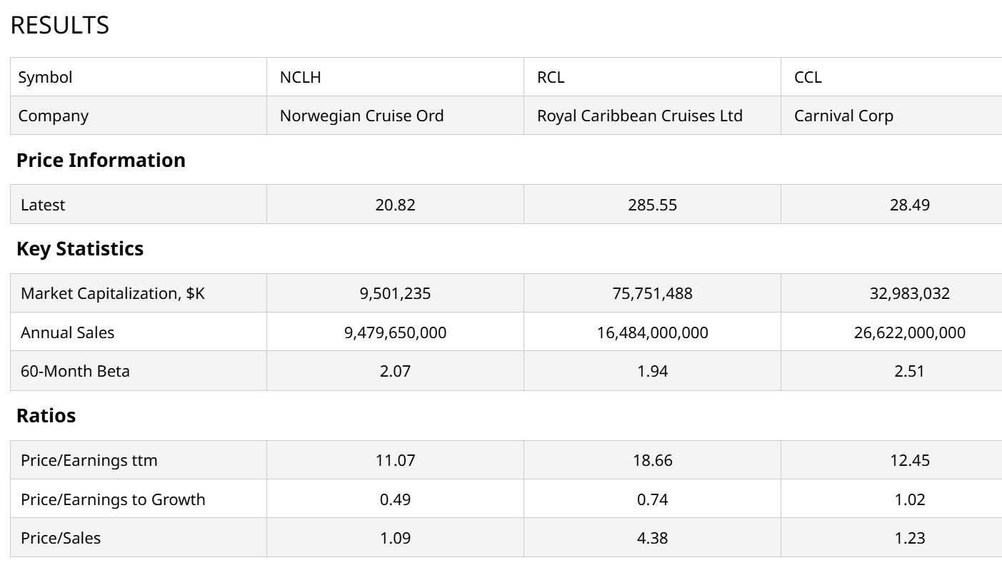Viewport: 1002px width, 580px height.
Task: Click the CCL symbol cell
Action: [808, 77]
